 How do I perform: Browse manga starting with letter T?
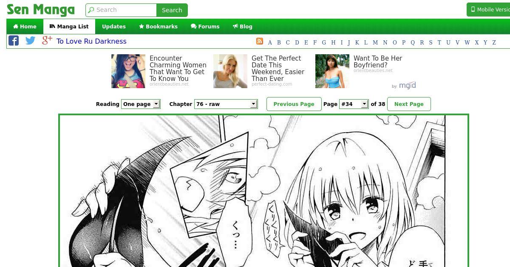439,42
